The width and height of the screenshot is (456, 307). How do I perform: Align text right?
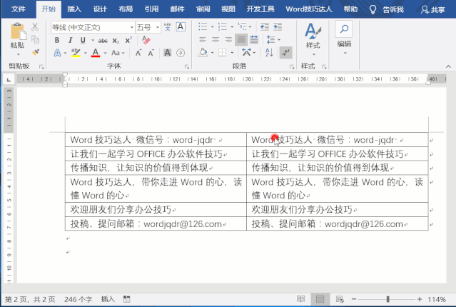(x=228, y=39)
